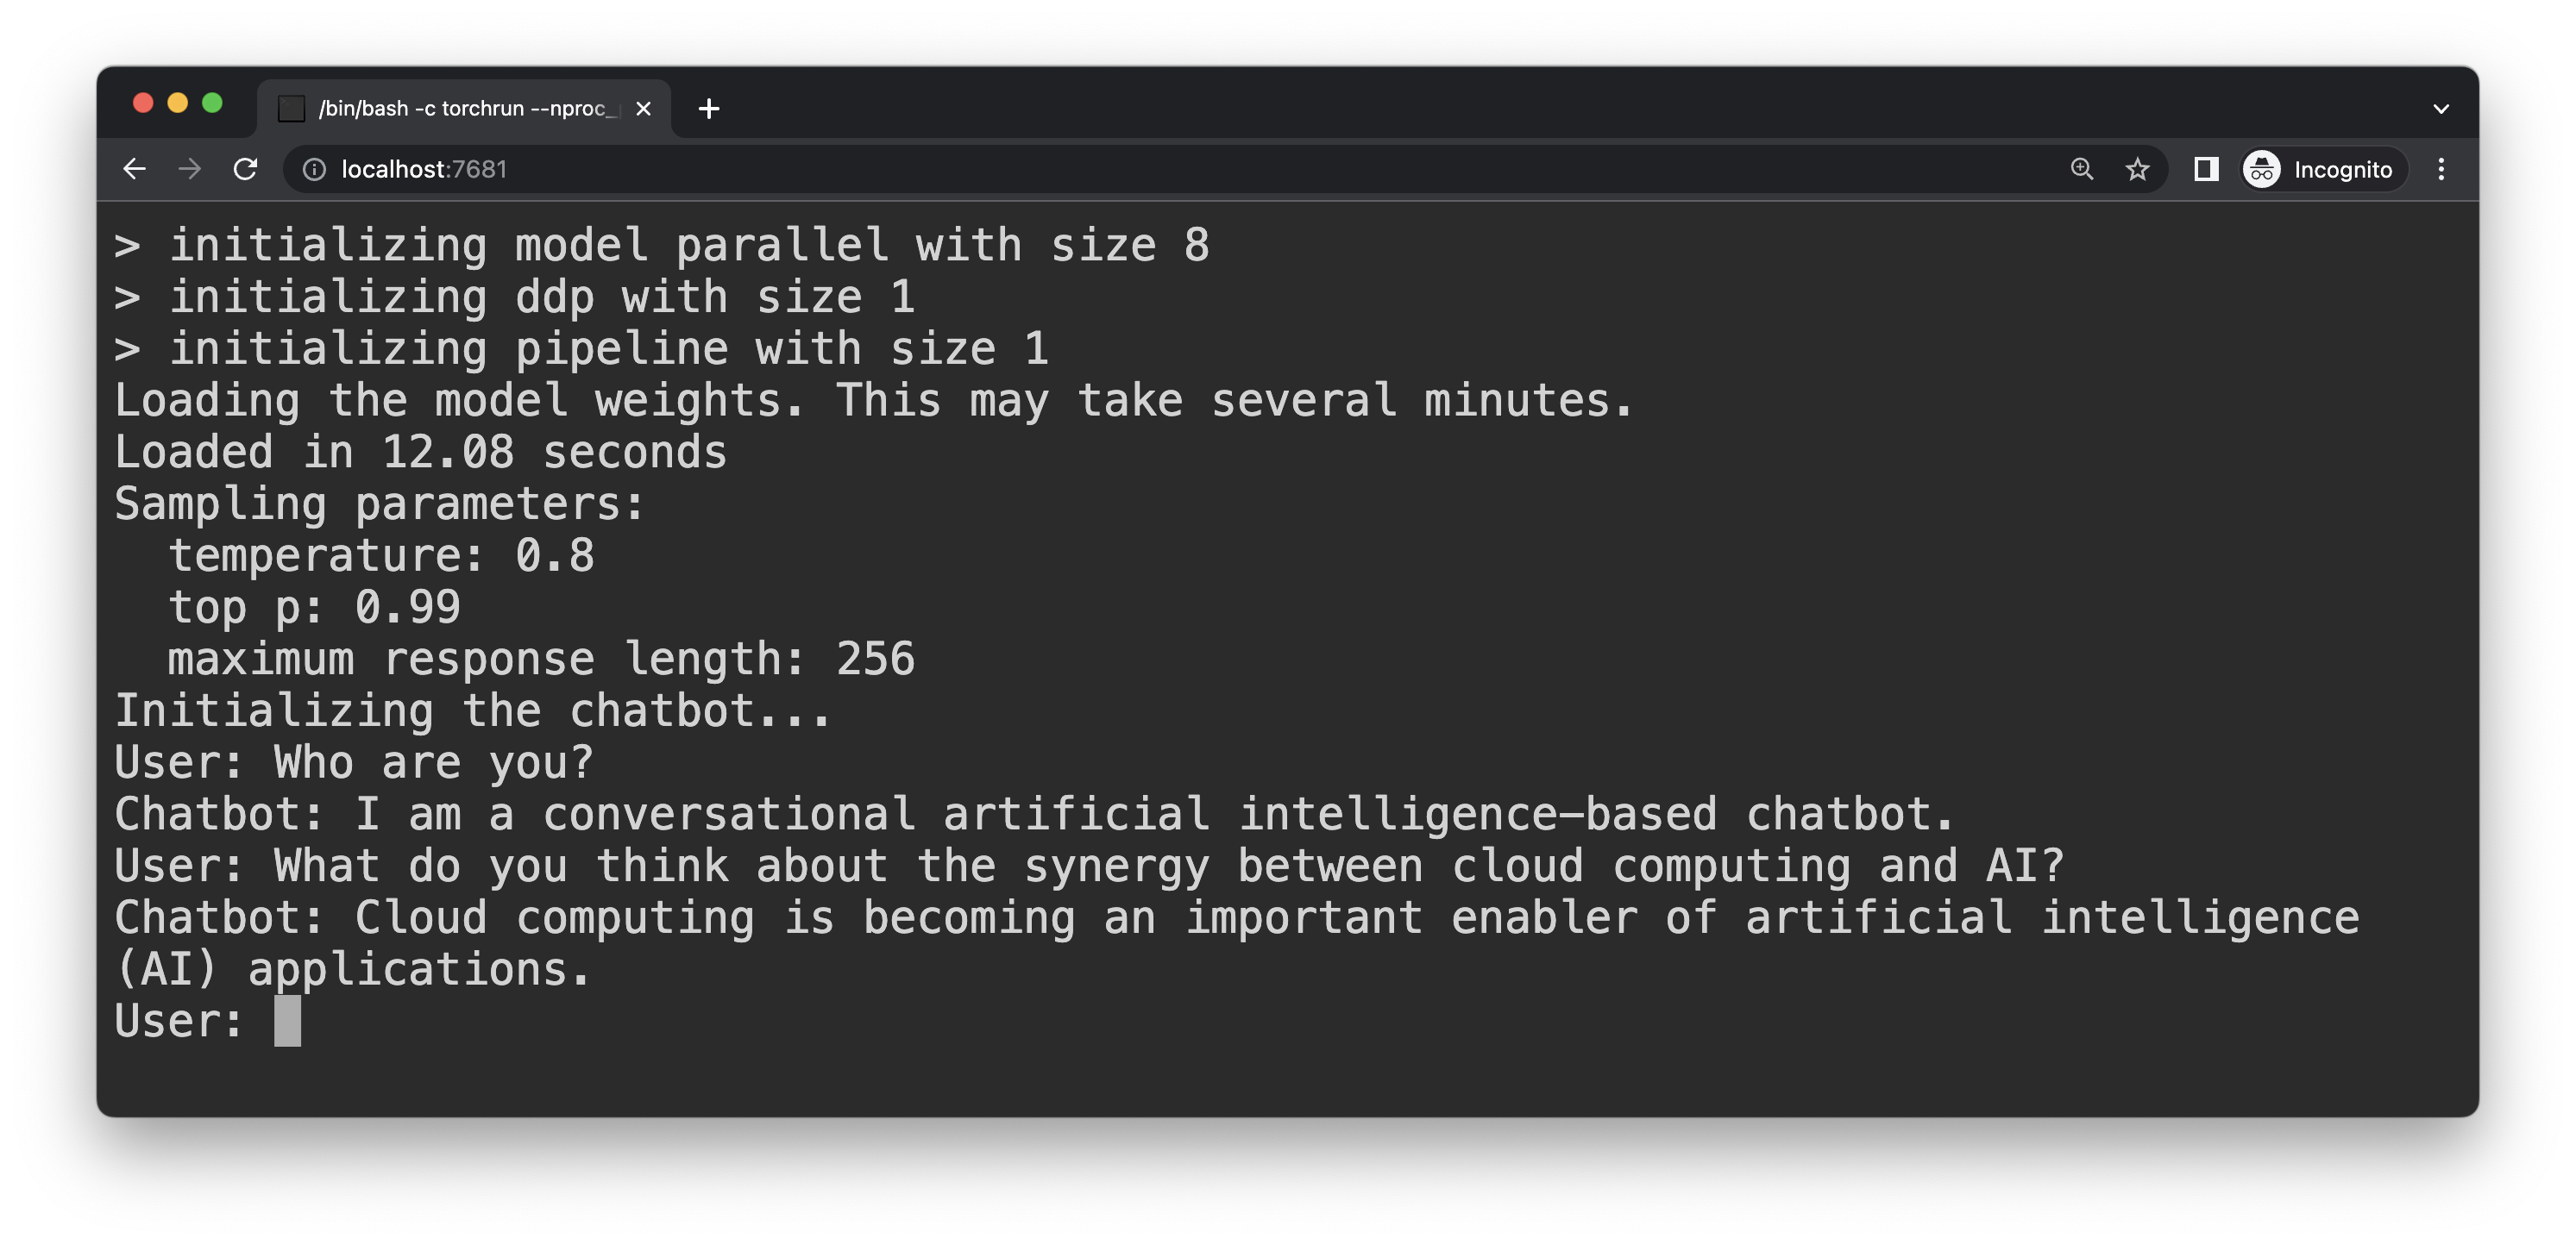Image resolution: width=2576 pixels, height=1245 pixels.
Task: Click the tab's terminal favicon
Action: (x=291, y=108)
